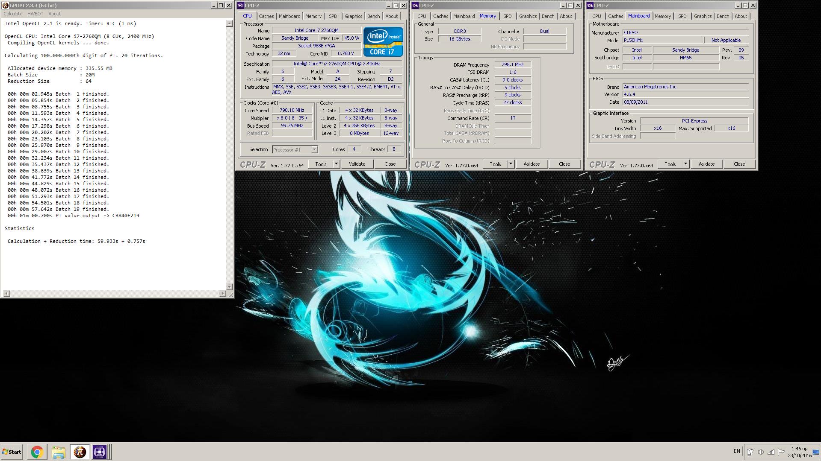Open SPD tab in Memory CPU-Z window
This screenshot has height=461, width=821.
coord(508,16)
